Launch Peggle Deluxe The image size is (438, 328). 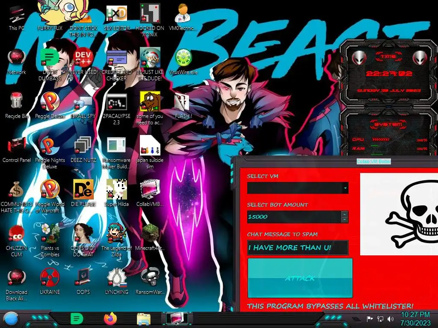[50, 105]
